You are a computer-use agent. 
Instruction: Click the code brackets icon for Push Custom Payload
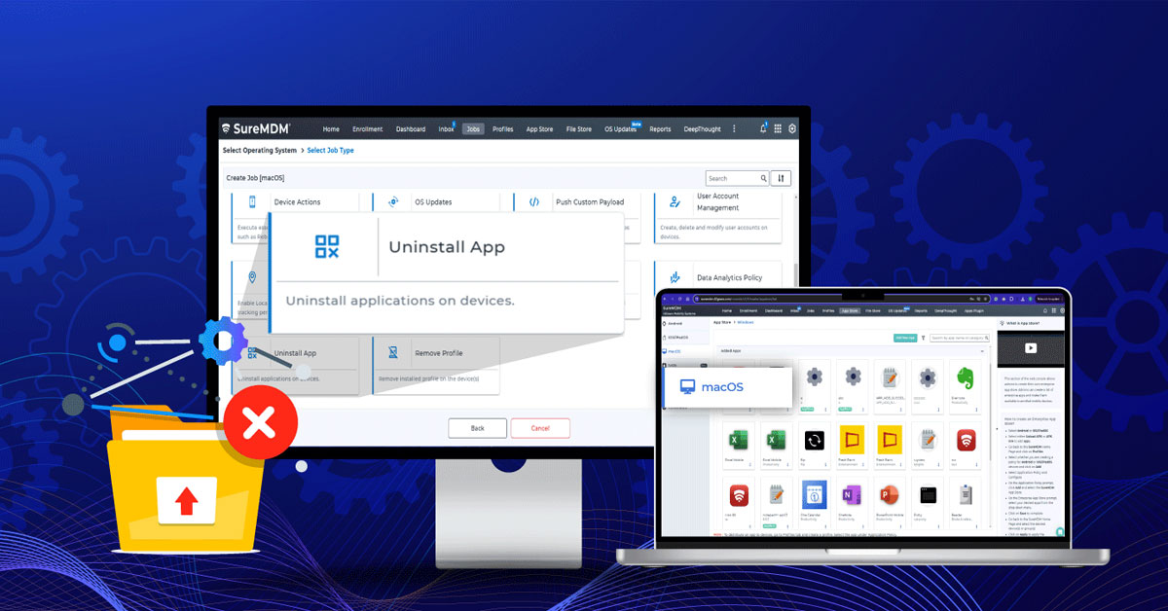534,202
